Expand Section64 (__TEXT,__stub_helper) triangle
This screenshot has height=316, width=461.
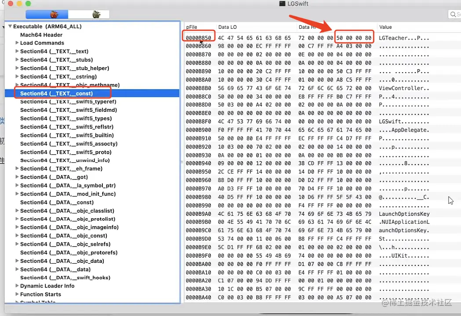17,68
